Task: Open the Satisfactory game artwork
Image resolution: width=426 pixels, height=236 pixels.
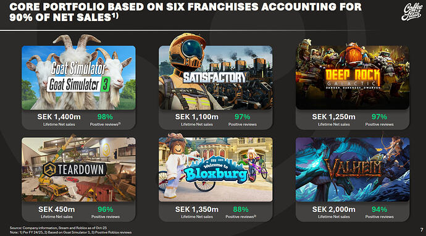Action: 215,78
